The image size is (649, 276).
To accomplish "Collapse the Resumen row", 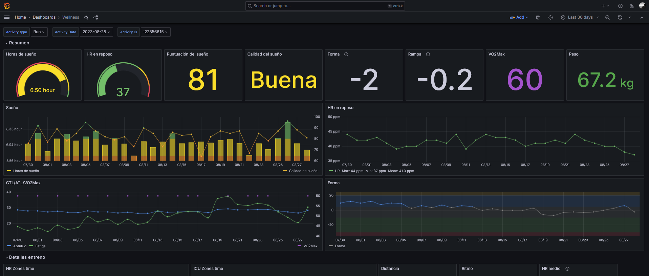I will [x=17, y=43].
